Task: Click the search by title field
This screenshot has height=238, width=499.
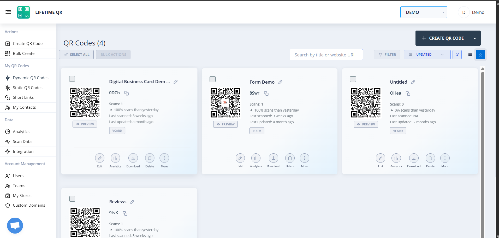Action: (x=326, y=55)
